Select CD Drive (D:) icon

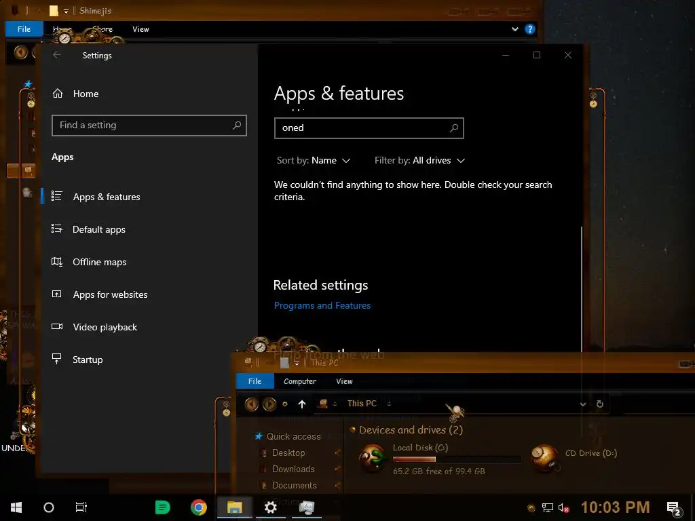point(545,458)
